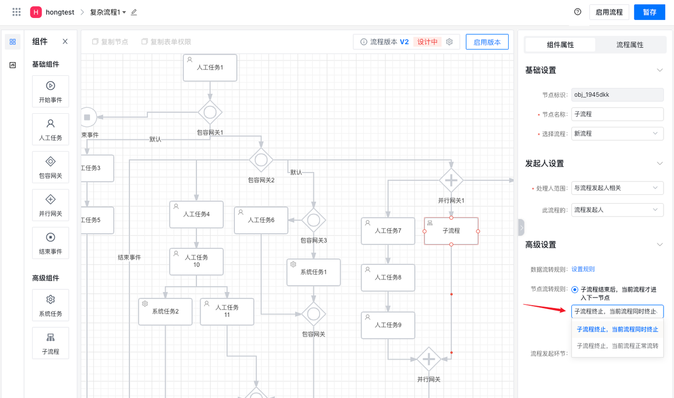Choose the 包容网关 inclusive gateway component
This screenshot has width=674, height=398.
51,167
